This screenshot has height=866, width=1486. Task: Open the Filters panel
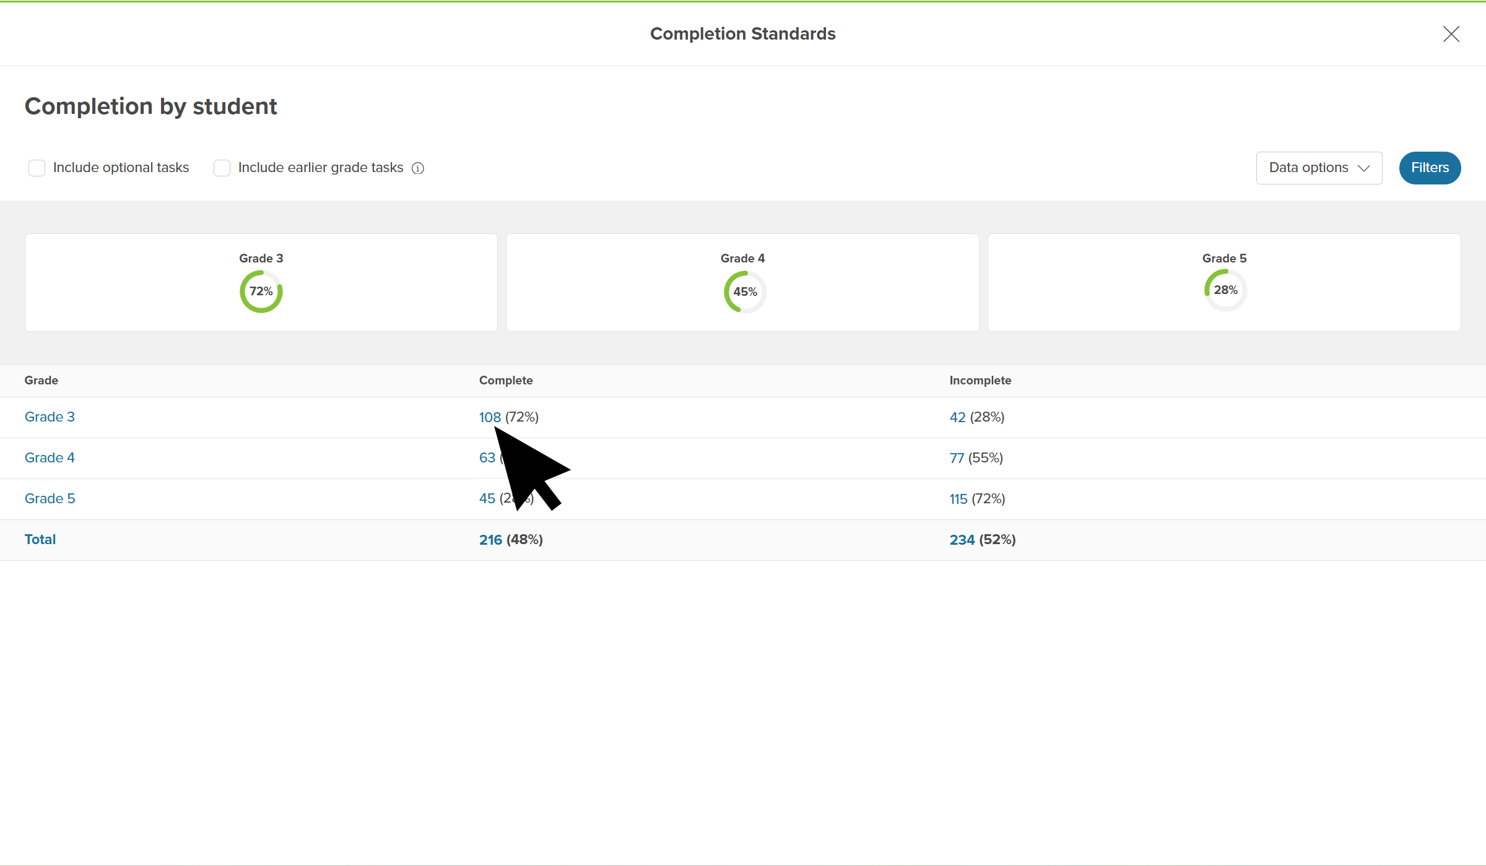tap(1429, 168)
